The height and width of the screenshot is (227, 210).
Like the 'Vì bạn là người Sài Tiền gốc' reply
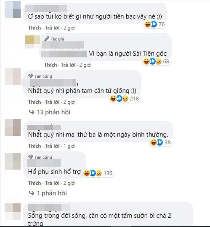(51, 65)
